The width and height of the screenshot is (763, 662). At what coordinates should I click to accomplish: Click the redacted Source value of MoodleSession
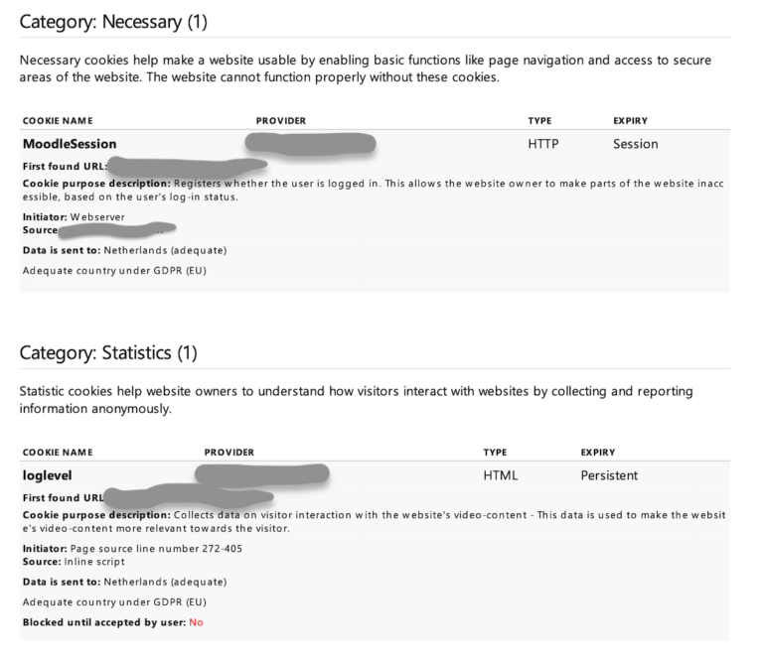[x=117, y=230]
